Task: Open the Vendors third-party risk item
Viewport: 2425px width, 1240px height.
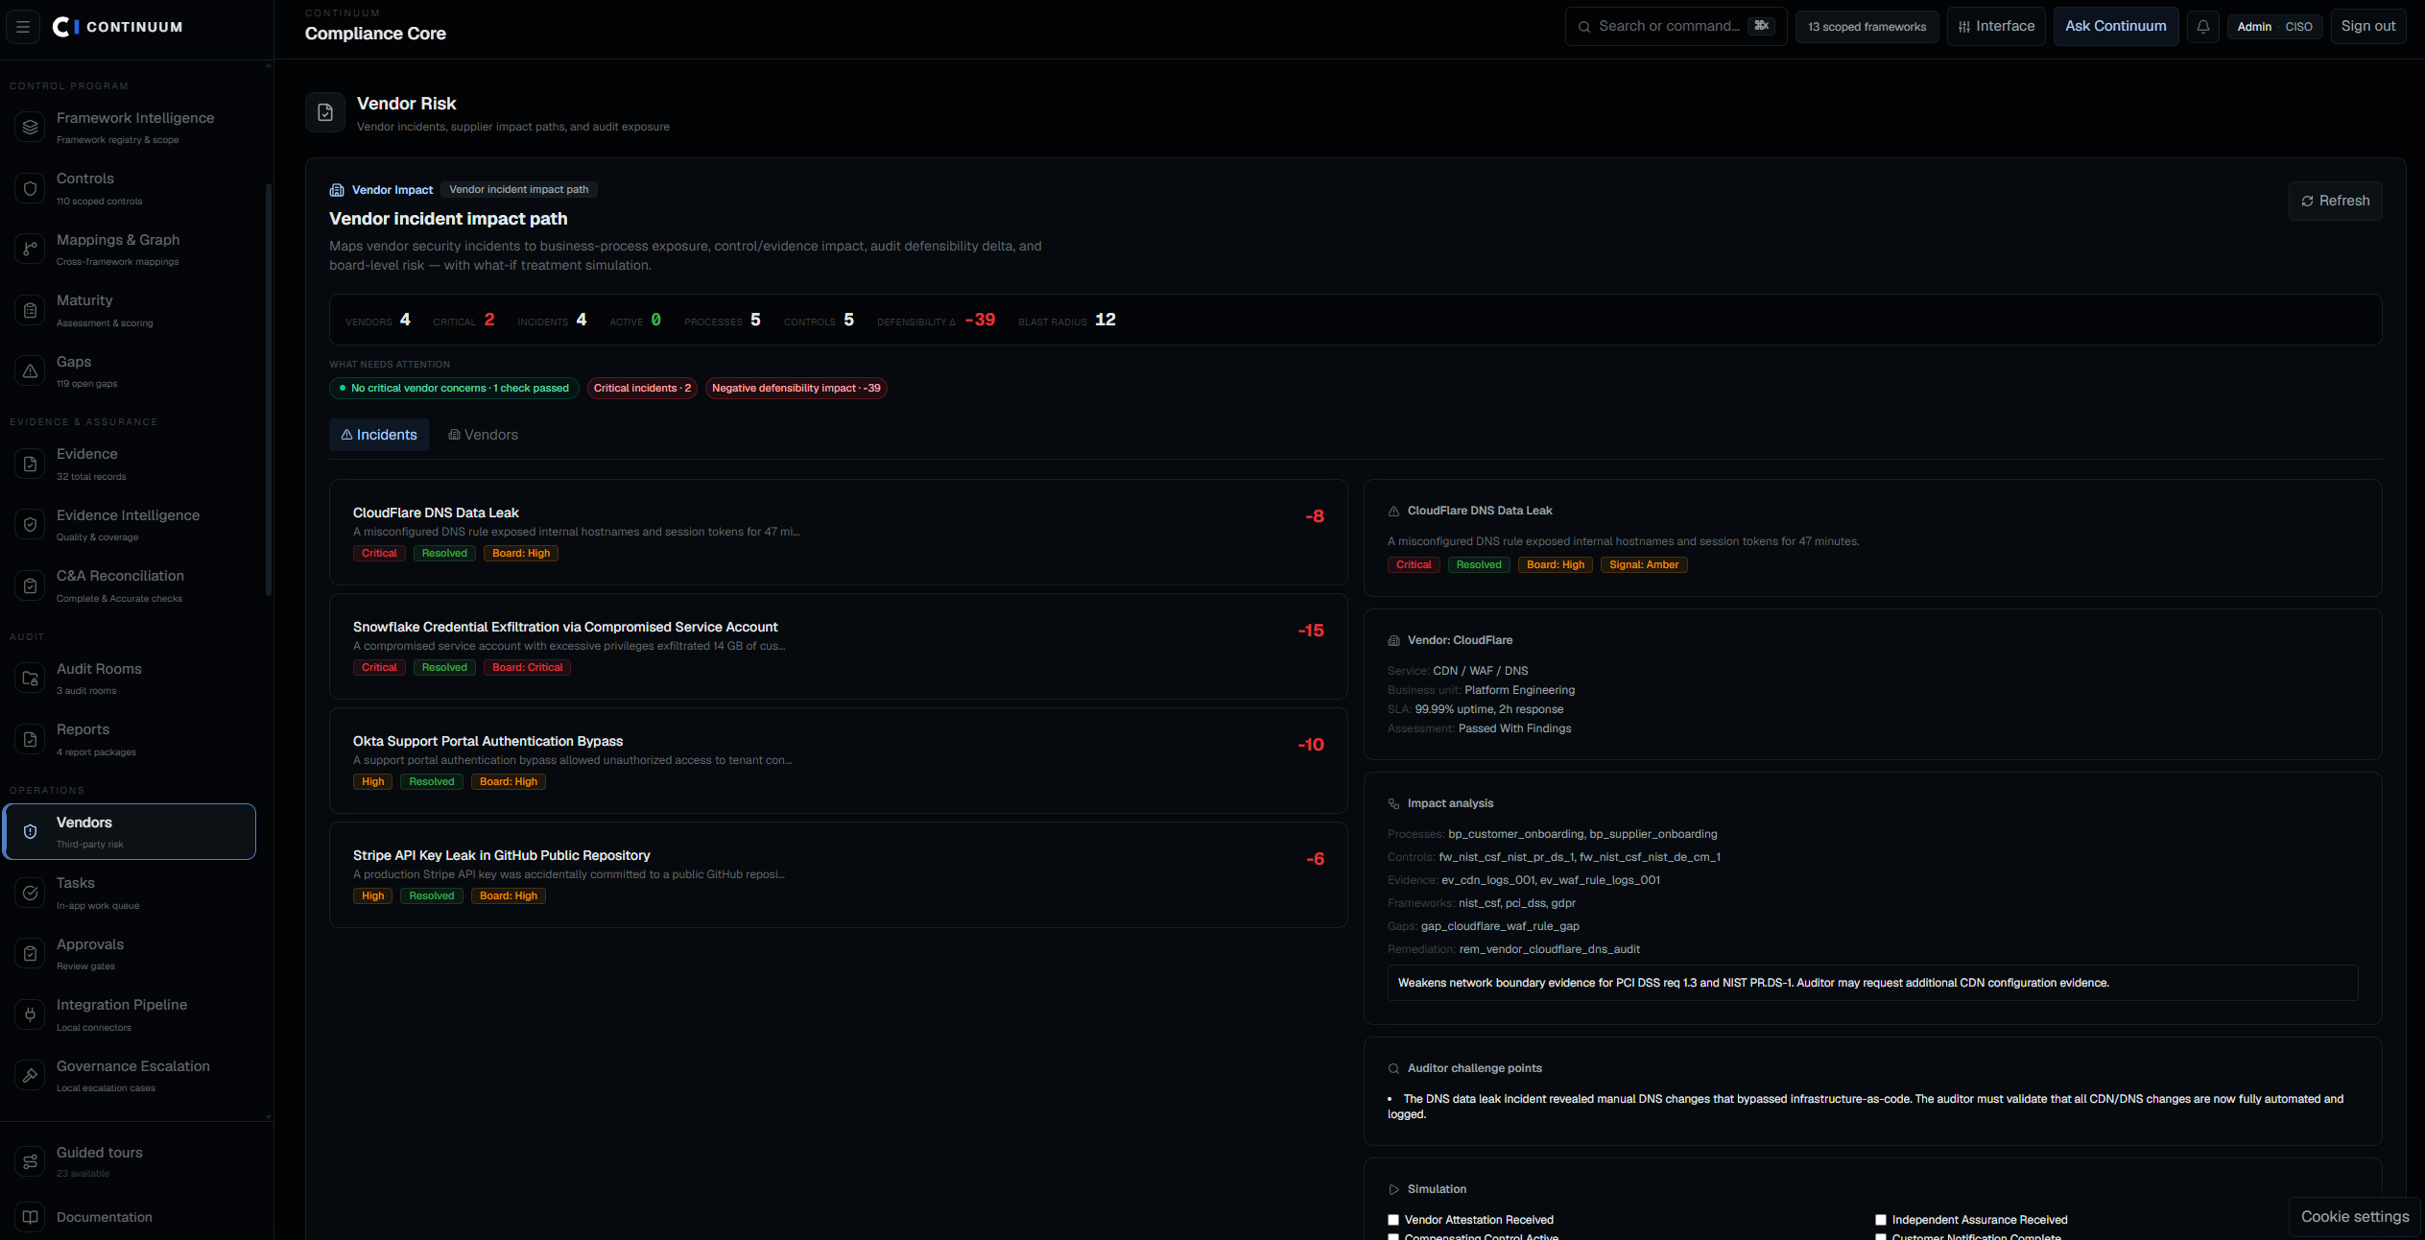Action: tap(130, 831)
